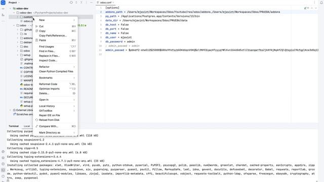The image size is (324, 182).
Task: Open the Bookmarks submenu
Action: tap(55, 78)
